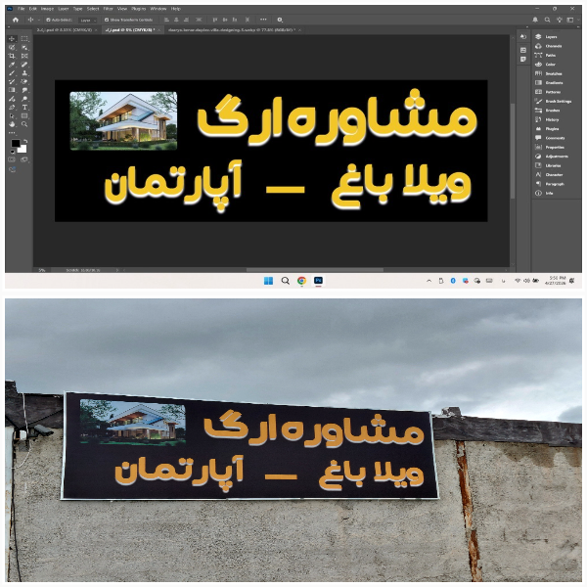Select the Rectangle shape tool
The width and height of the screenshot is (587, 587).
click(24, 116)
